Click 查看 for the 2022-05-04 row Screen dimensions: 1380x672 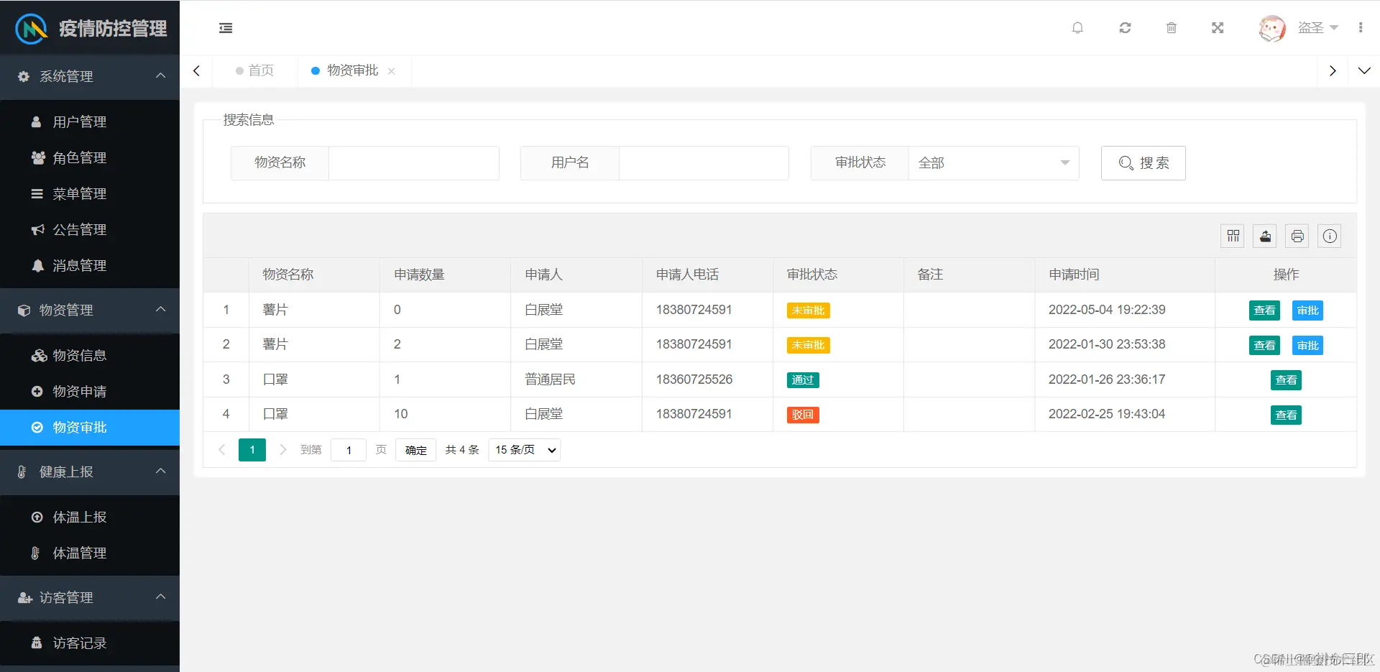[x=1264, y=310]
